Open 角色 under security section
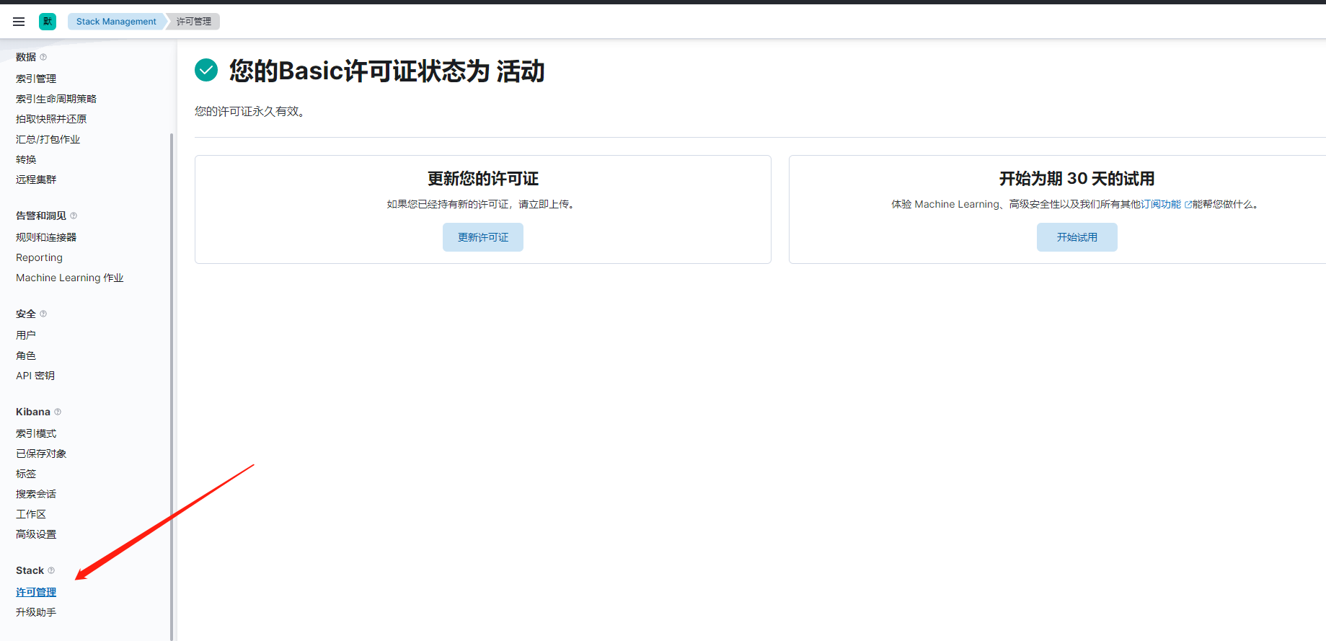 26,355
